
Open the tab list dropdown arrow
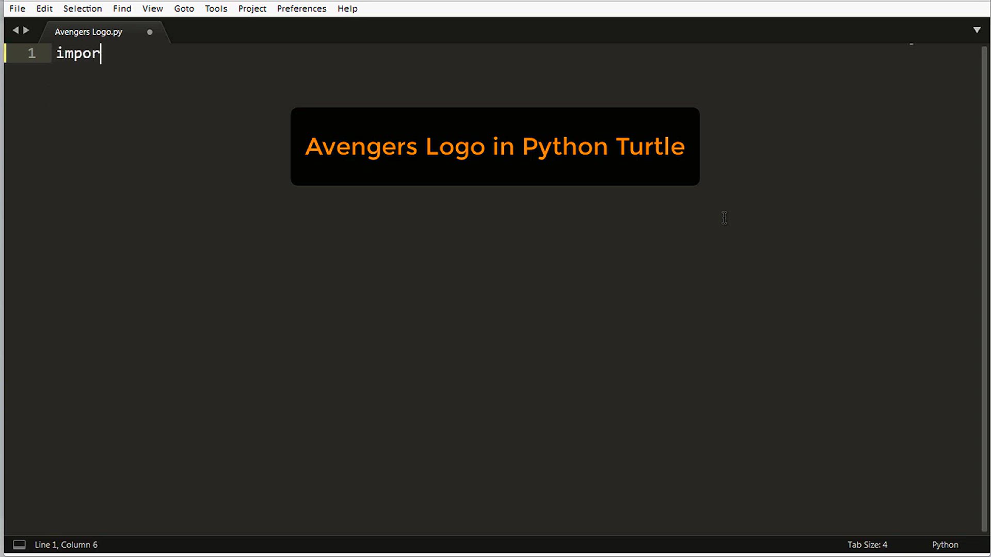(977, 30)
